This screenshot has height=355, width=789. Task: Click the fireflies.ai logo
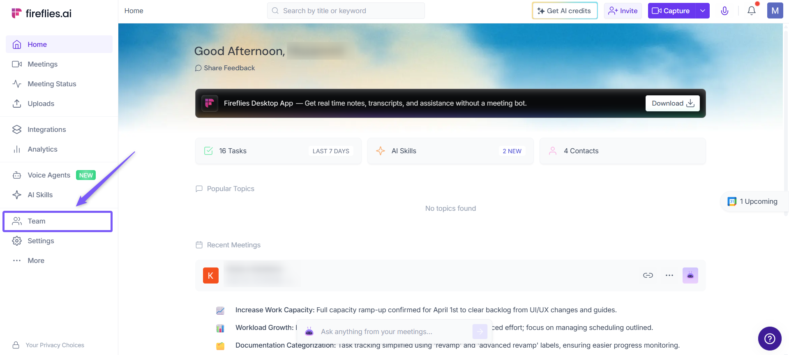(x=42, y=13)
